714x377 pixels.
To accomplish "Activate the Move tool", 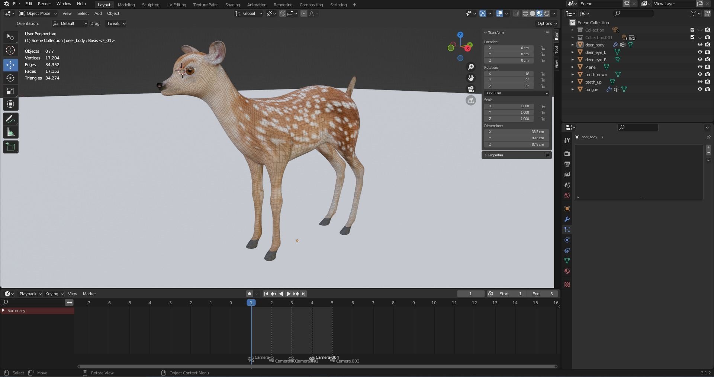I will pos(10,65).
